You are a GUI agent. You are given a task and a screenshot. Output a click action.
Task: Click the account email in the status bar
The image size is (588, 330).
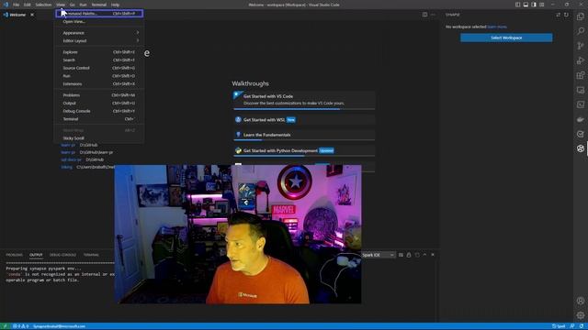pos(59,326)
